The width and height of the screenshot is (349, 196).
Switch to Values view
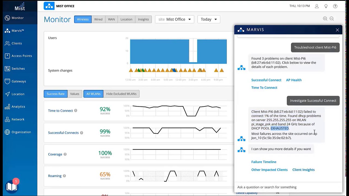click(74, 94)
